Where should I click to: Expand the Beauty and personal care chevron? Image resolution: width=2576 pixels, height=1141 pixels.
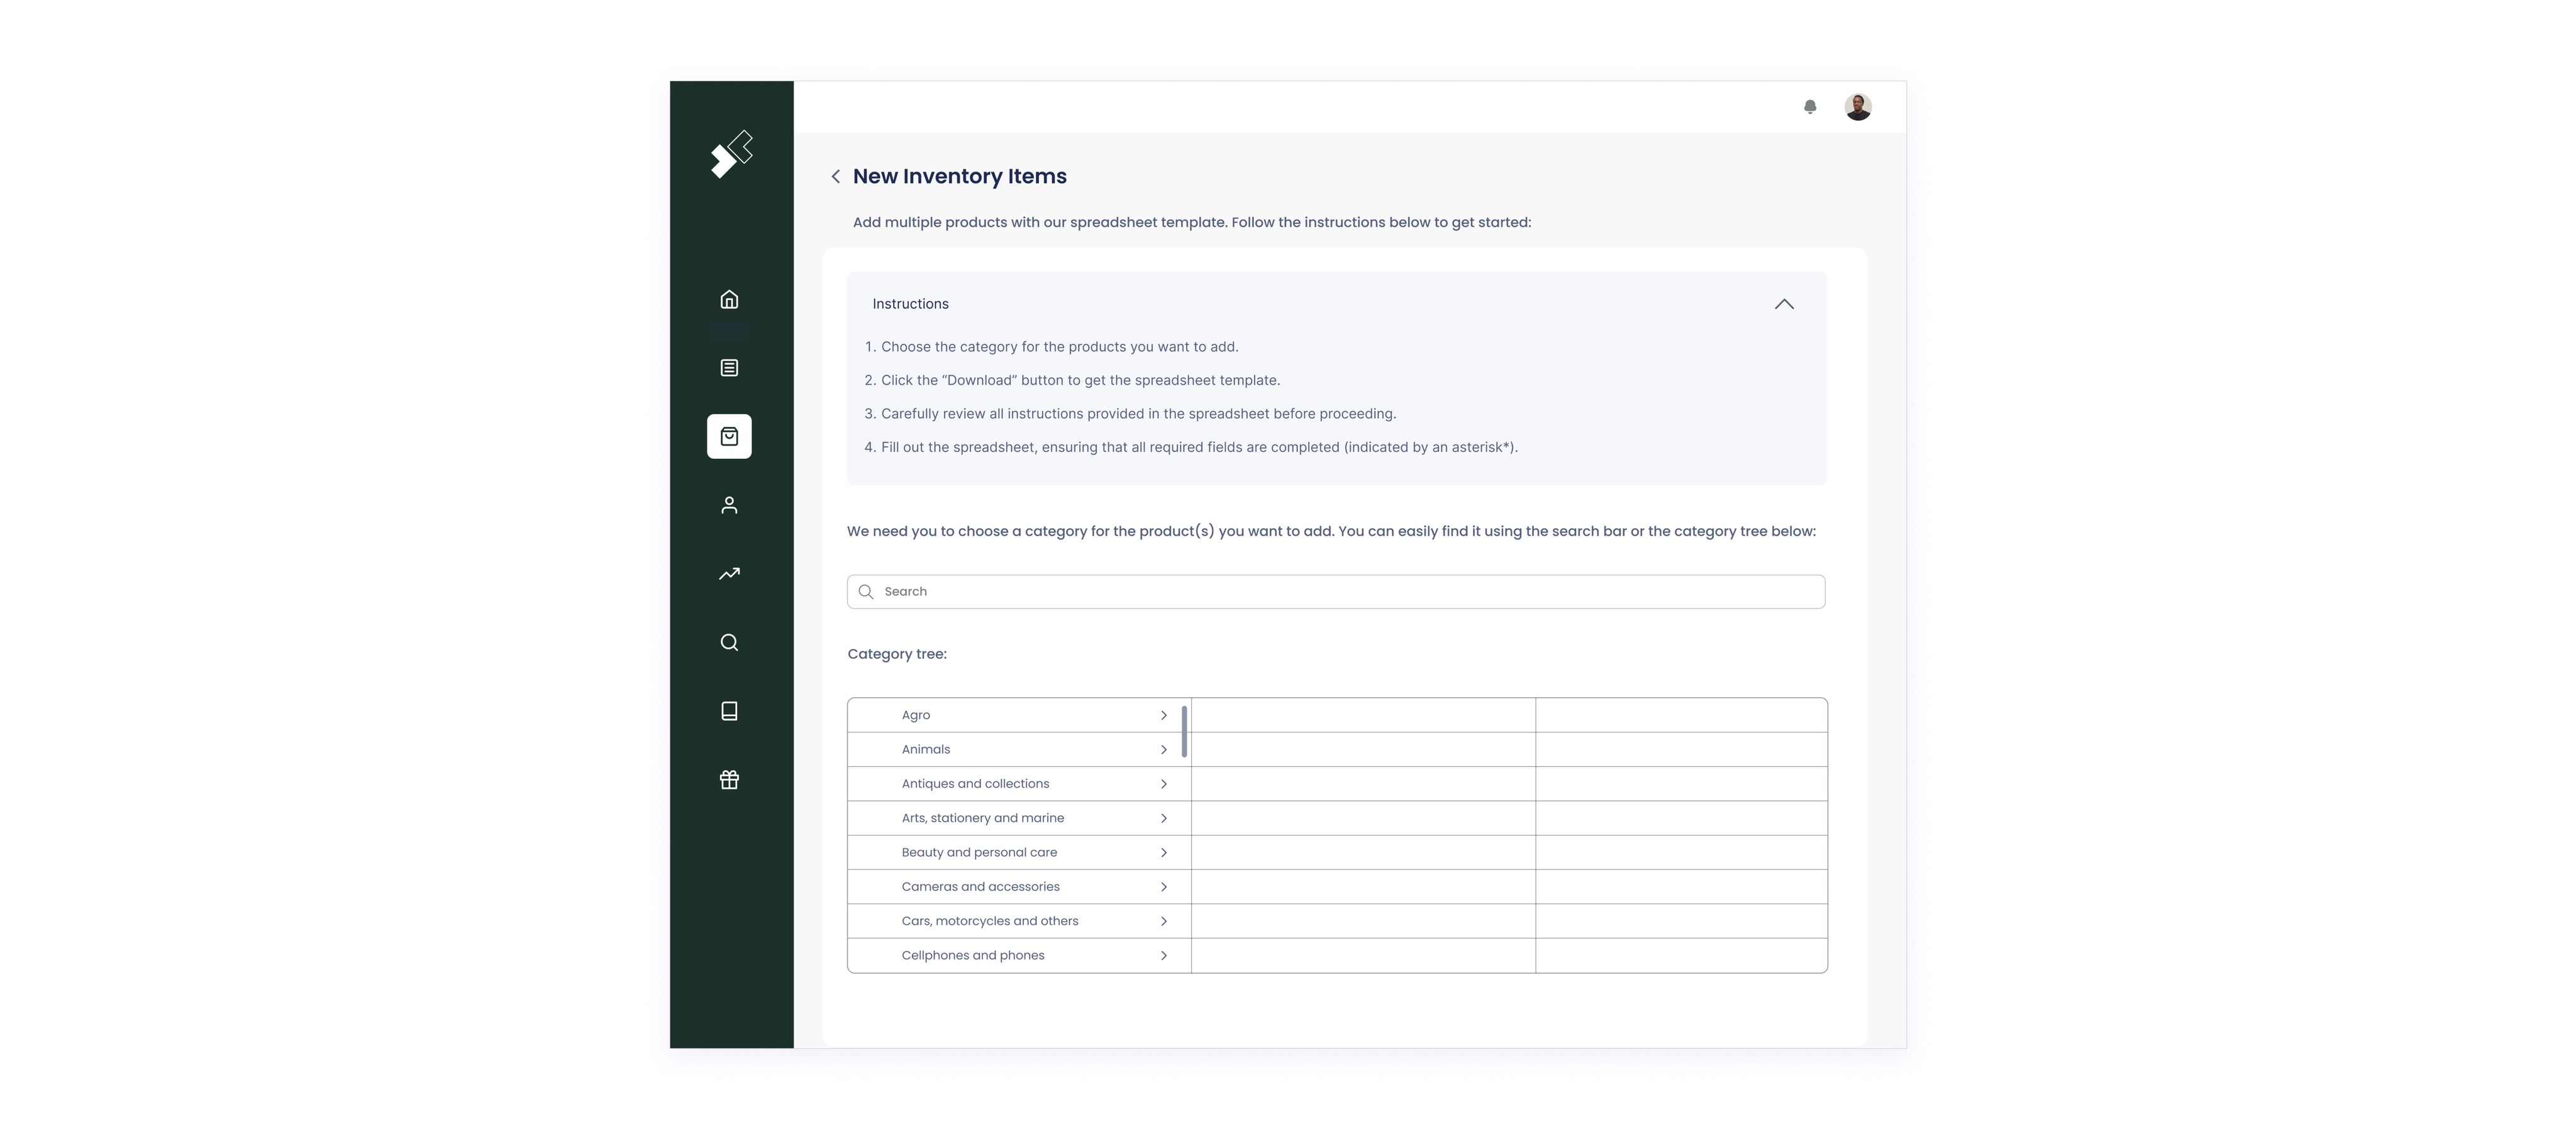tap(1163, 853)
